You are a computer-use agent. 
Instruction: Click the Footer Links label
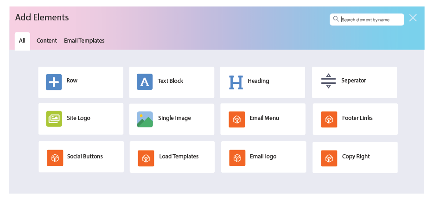(357, 118)
